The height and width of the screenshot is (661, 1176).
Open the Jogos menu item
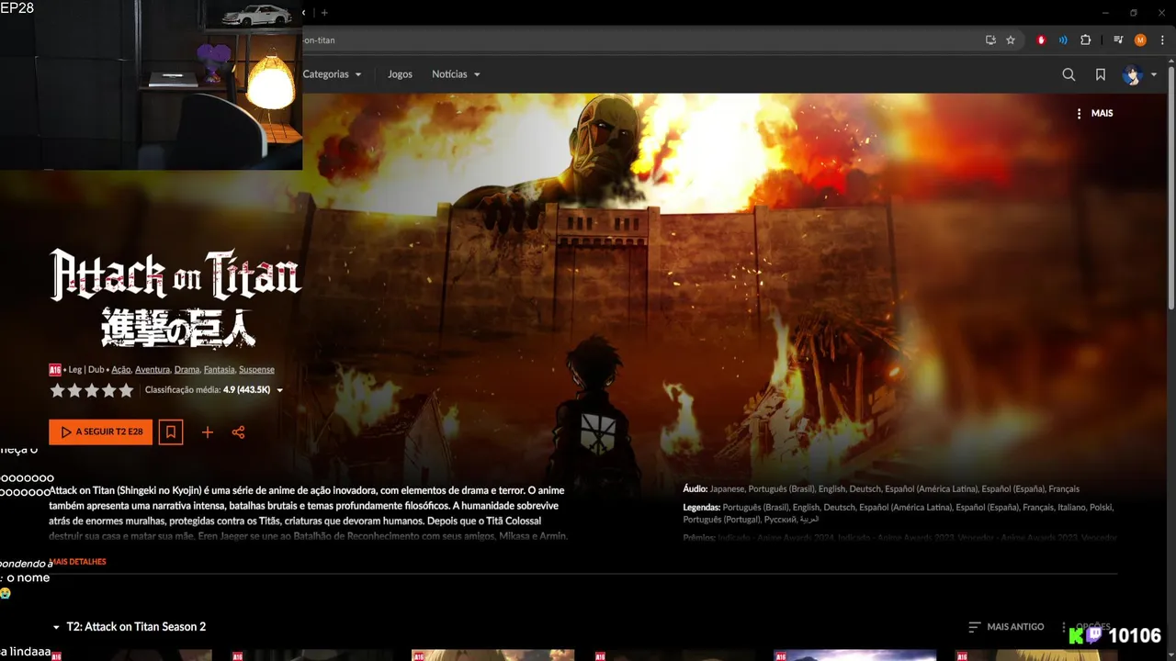400,74
